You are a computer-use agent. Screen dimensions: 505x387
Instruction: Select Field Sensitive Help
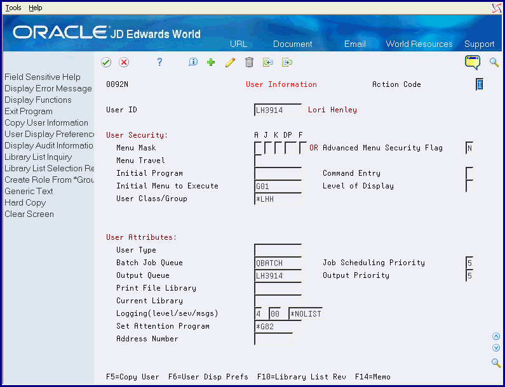coord(43,77)
